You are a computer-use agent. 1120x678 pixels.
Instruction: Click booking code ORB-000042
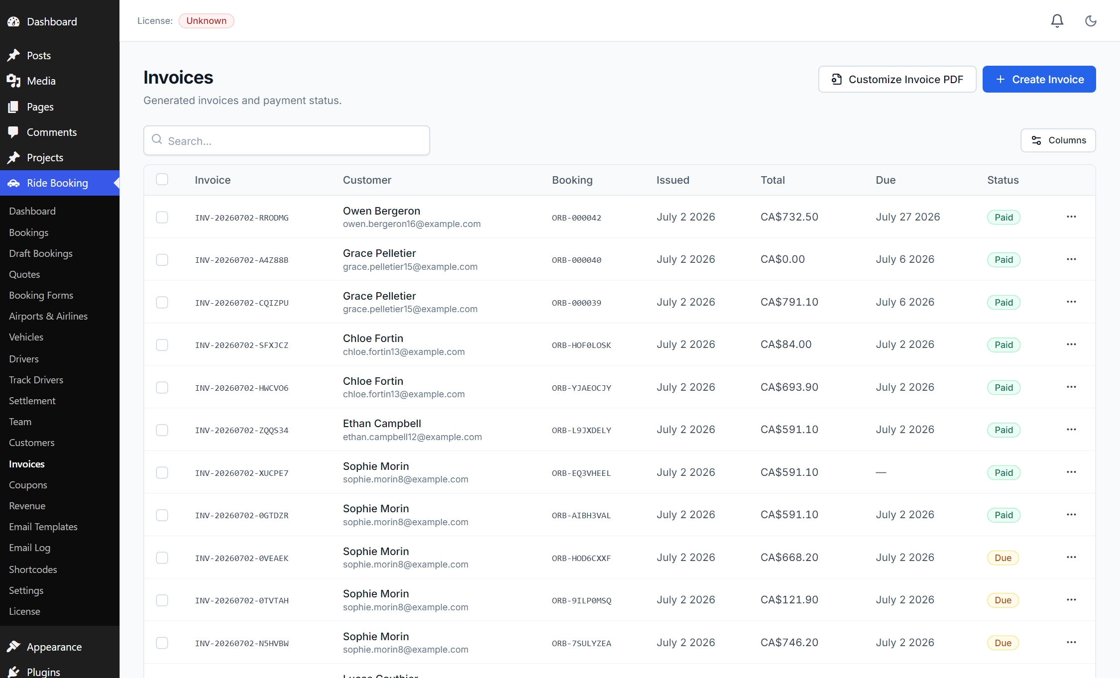tap(576, 218)
